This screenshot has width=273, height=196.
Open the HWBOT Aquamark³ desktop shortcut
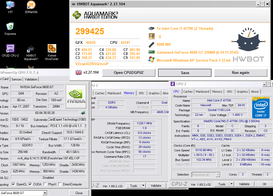(x=31, y=53)
